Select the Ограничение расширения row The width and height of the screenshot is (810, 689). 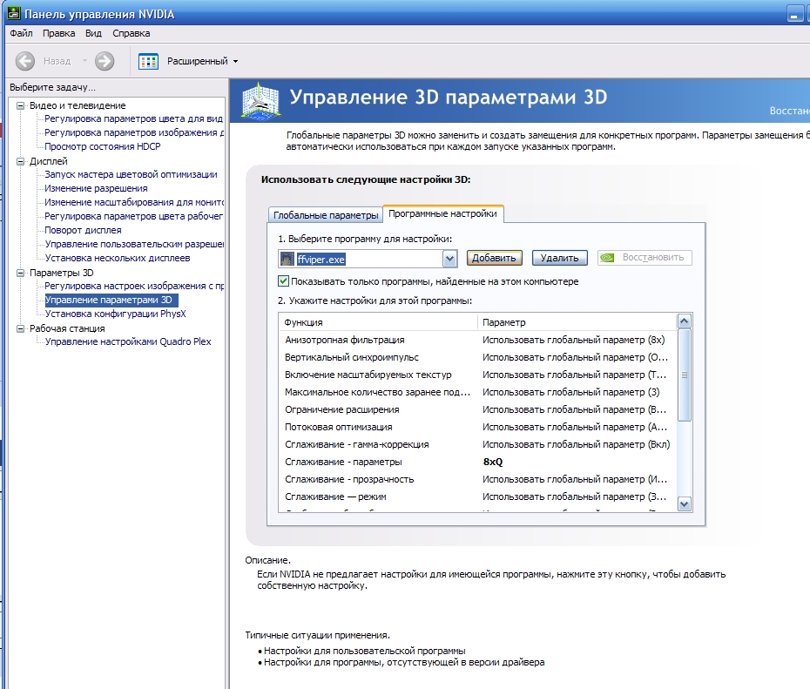(x=477, y=409)
